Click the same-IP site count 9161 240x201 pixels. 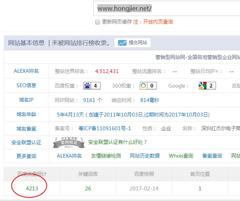89,100
